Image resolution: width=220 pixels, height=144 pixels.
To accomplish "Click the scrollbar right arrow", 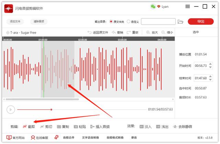I will pos(173,99).
